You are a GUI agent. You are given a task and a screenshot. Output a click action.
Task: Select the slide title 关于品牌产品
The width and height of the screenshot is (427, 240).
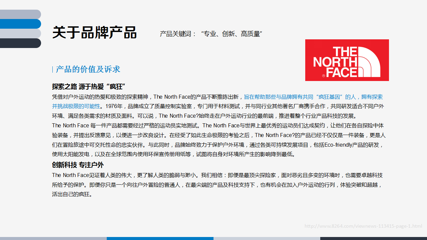[x=94, y=33]
